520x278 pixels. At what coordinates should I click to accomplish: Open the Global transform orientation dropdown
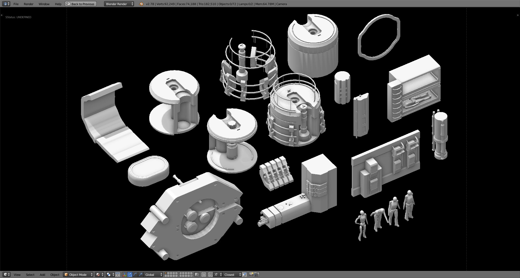153,274
